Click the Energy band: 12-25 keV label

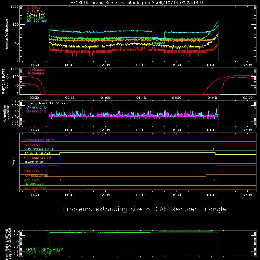click(x=47, y=103)
